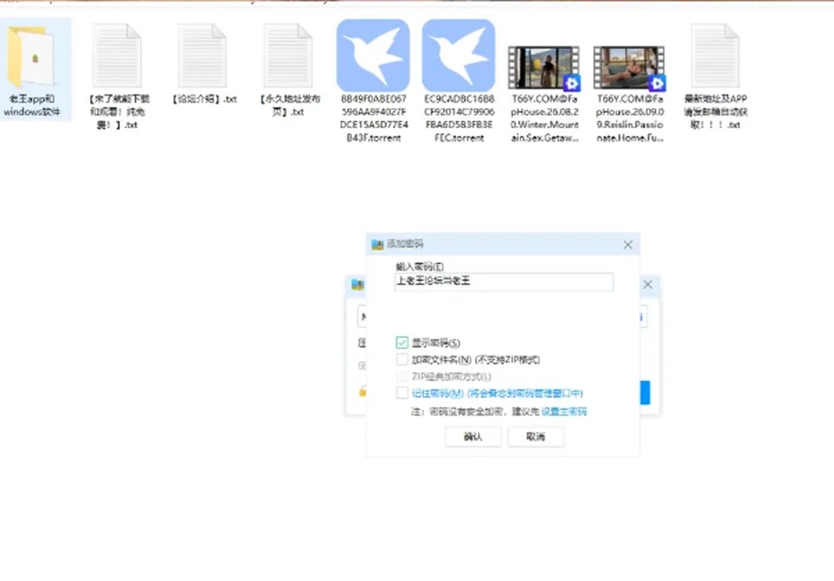The width and height of the screenshot is (834, 581).
Task: Enable the 加密文件名 encrypt filenames checkbox
Action: (x=402, y=360)
